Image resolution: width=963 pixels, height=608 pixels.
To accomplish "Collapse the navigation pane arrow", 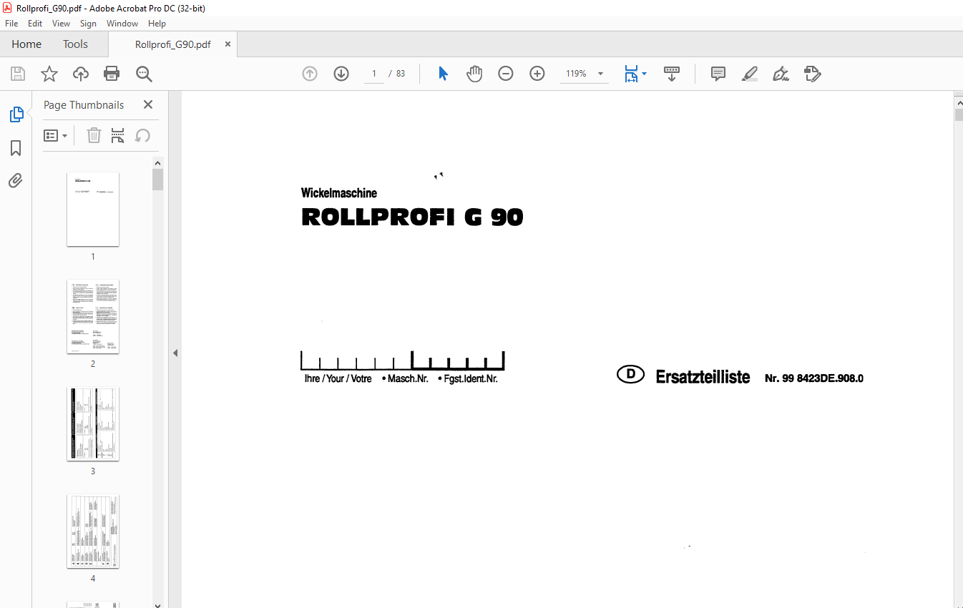I will pos(175,353).
